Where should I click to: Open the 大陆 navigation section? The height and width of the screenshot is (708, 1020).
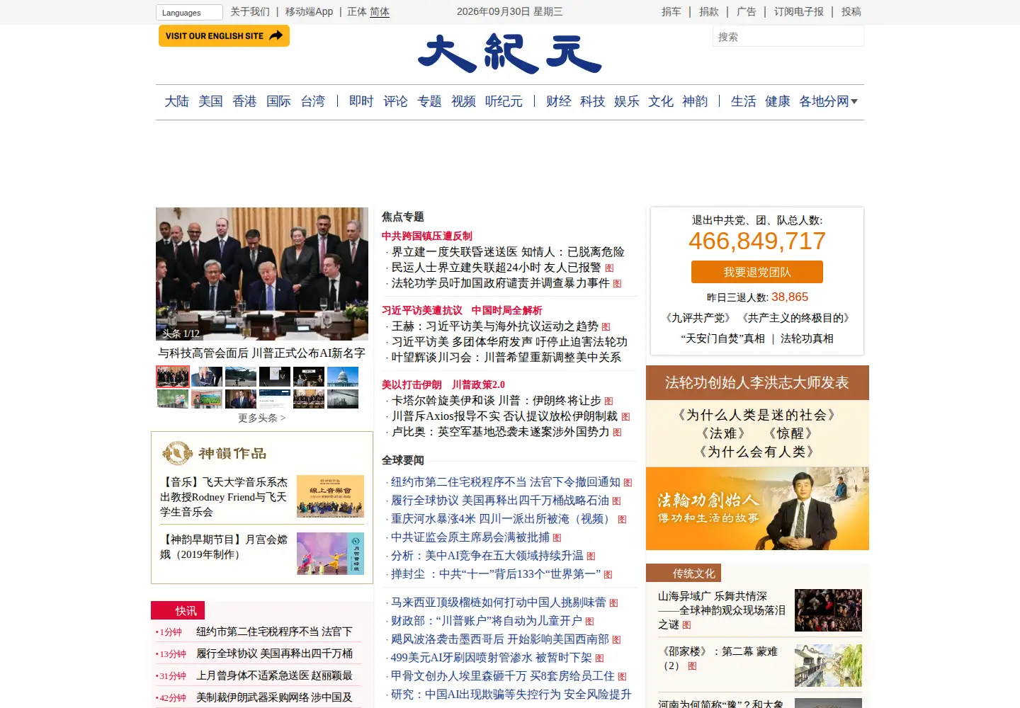(176, 101)
